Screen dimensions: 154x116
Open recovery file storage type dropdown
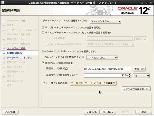pyautogui.click(x=102, y=58)
